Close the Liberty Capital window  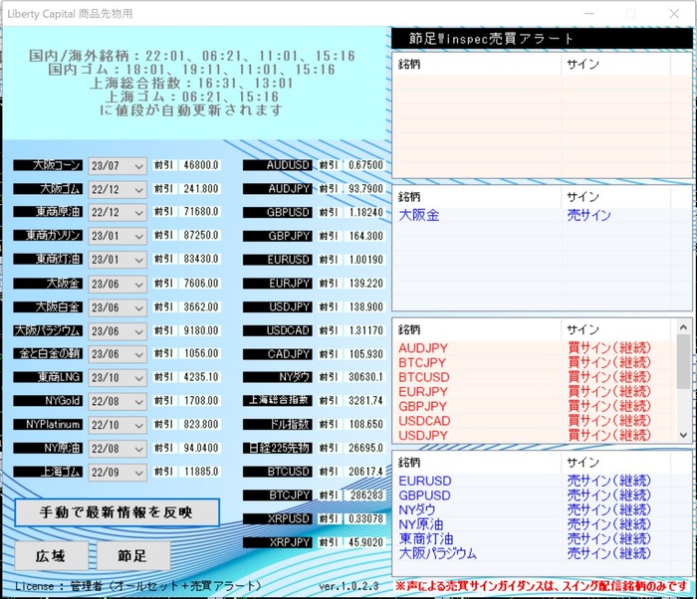click(x=674, y=14)
